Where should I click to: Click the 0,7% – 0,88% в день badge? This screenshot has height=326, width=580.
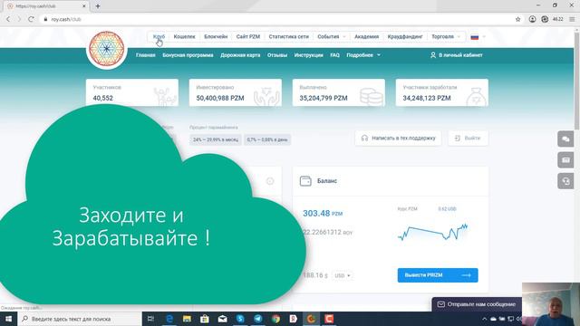(267, 139)
